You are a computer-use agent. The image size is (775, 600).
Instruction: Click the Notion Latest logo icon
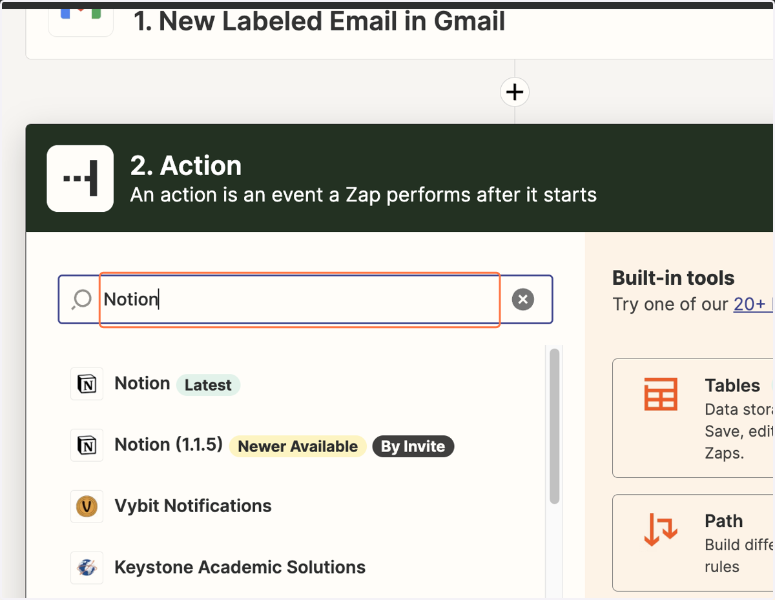pos(87,384)
